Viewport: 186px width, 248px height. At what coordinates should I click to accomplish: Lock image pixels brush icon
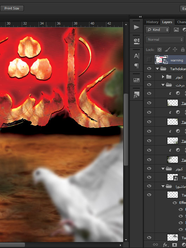pyautogui.click(x=167, y=49)
